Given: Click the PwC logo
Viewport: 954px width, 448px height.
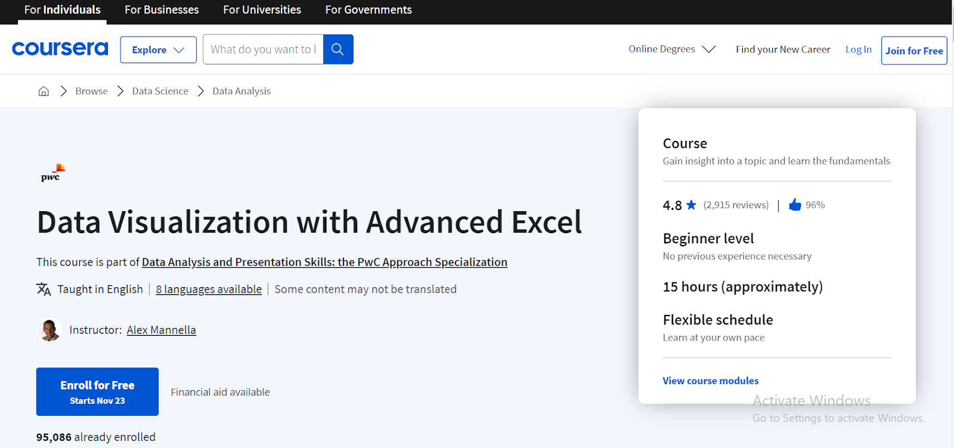Looking at the screenshot, I should pyautogui.click(x=53, y=172).
